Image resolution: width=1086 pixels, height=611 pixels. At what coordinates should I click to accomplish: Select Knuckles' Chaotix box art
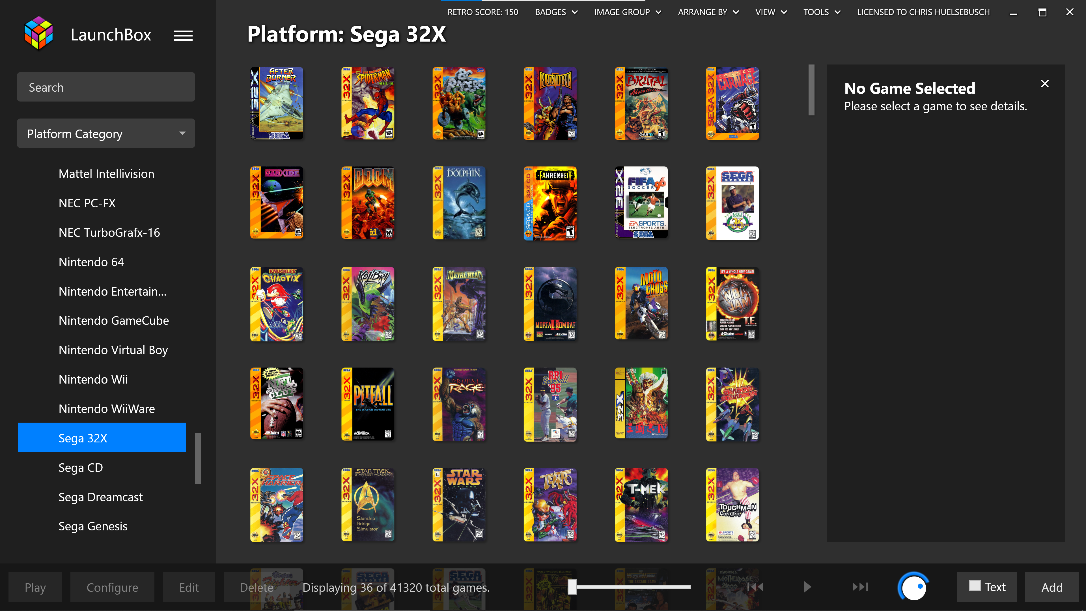coord(277,304)
